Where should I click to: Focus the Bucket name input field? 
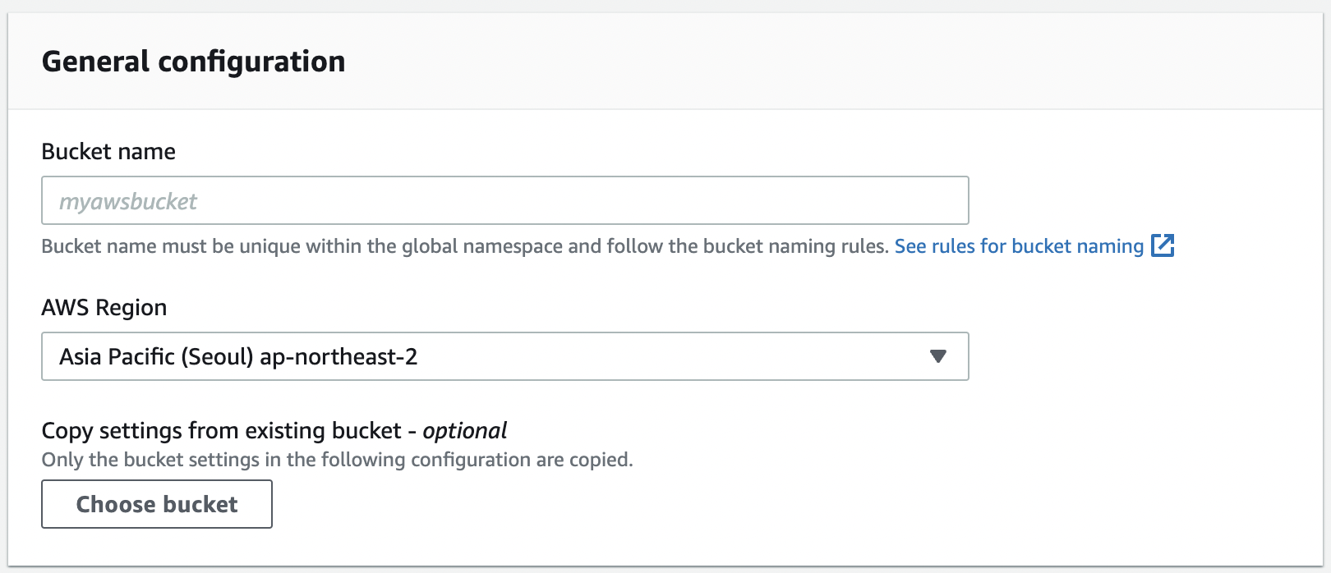tap(504, 200)
